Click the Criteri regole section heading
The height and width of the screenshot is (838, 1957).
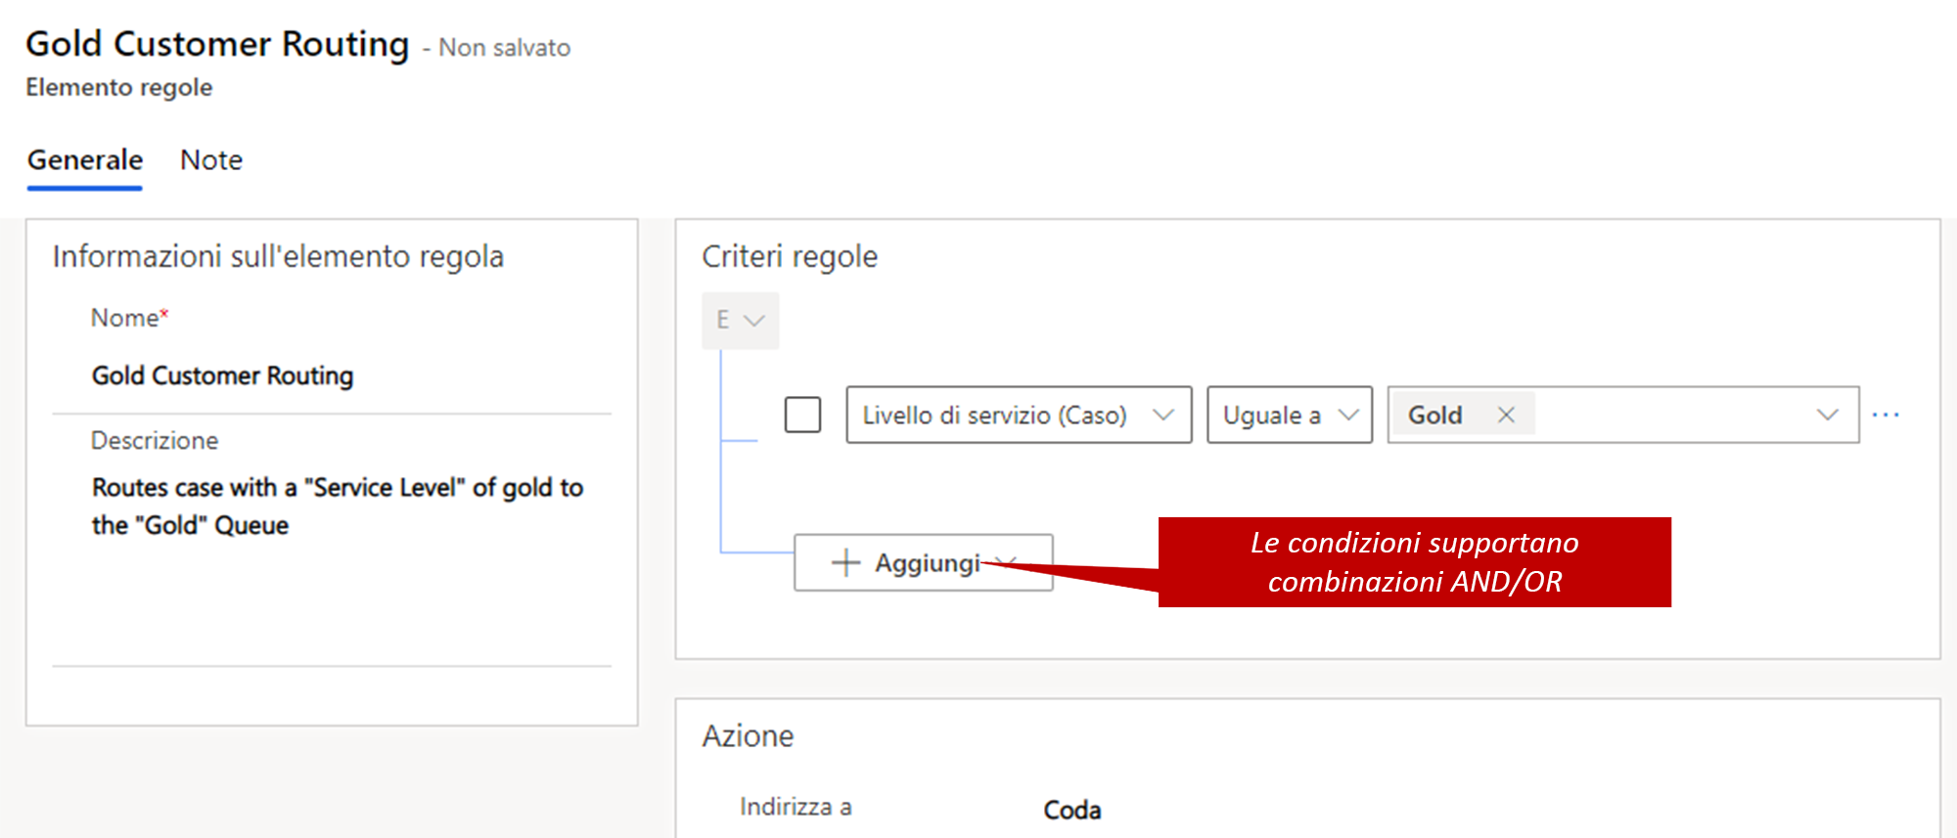(x=790, y=256)
